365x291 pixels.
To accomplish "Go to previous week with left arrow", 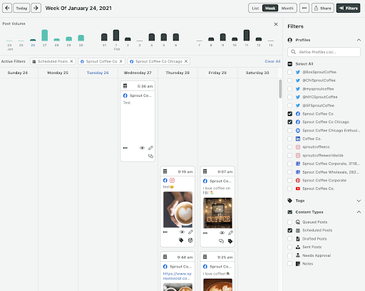I will 7,8.
